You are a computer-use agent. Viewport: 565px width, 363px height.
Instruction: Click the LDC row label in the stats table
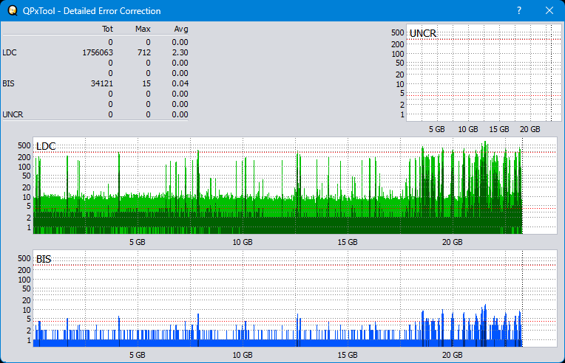10,52
